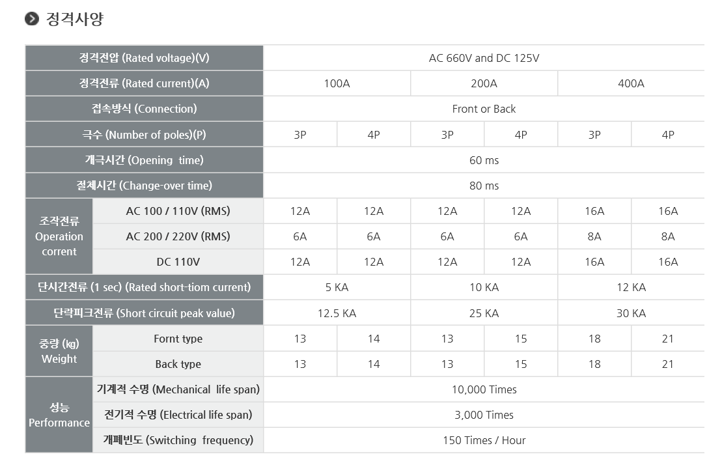Click the 200A rated current cell
This screenshot has width=722, height=463.
[484, 83]
